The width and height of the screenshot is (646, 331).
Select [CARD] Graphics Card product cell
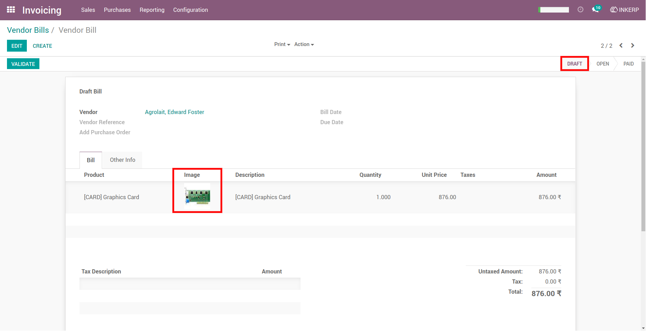[112, 197]
